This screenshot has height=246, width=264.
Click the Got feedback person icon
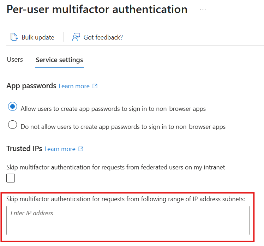tap(76, 37)
